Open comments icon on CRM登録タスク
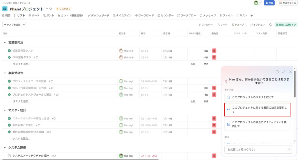The width and height of the screenshot is (298, 160). click(x=37, y=57)
